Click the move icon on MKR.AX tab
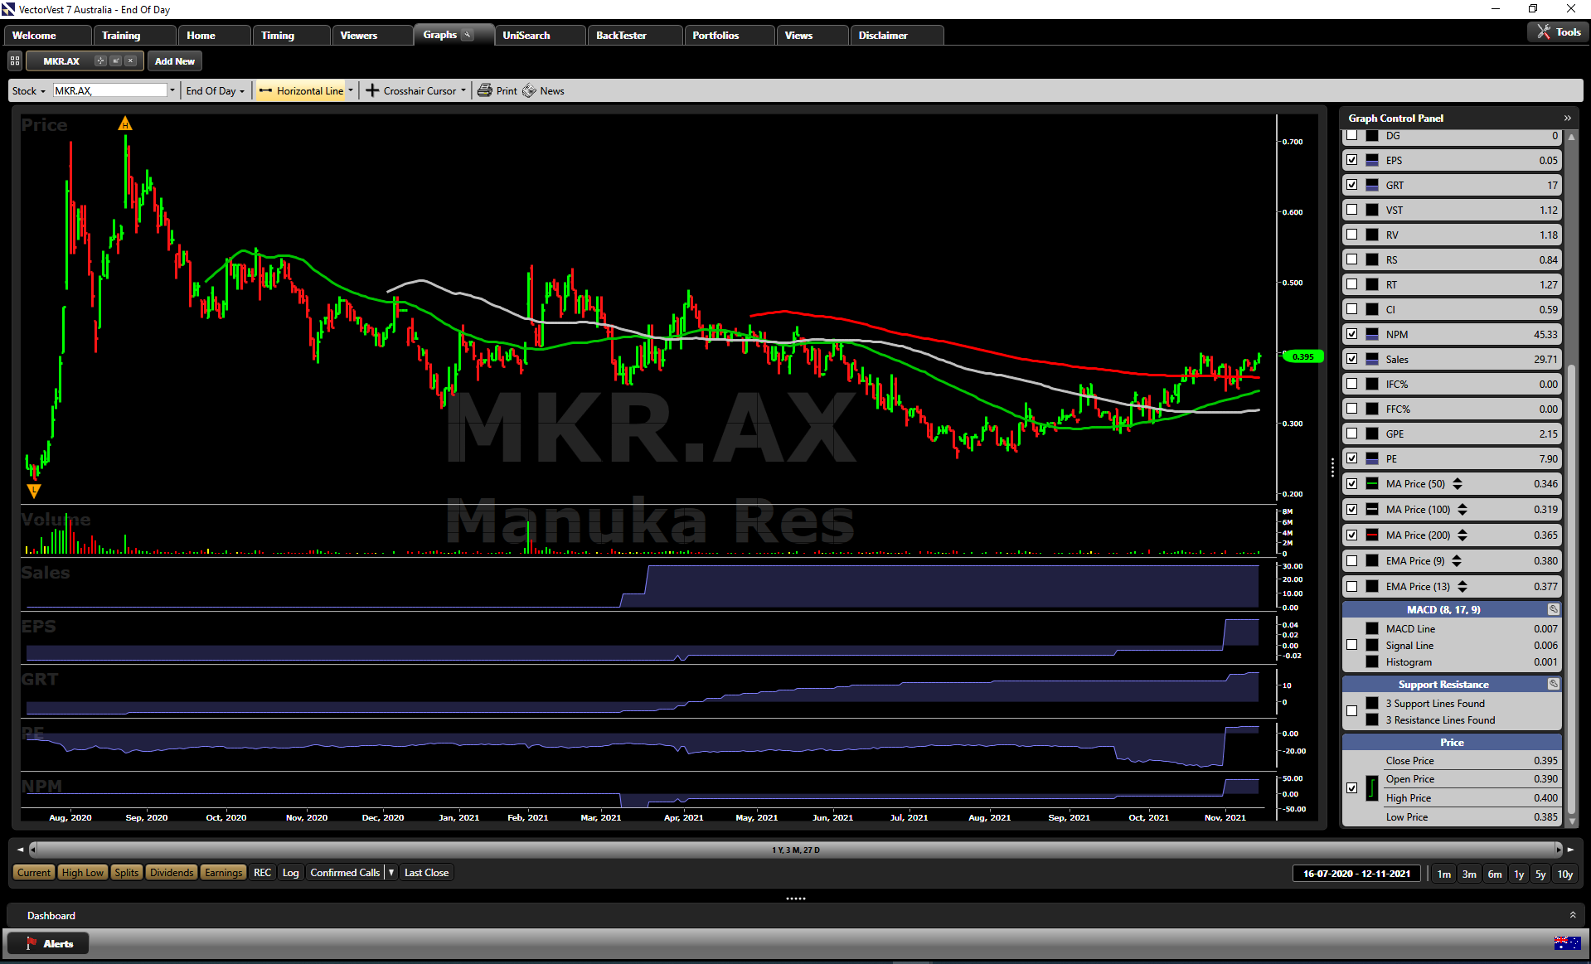The width and height of the screenshot is (1591, 964). pyautogui.click(x=100, y=61)
